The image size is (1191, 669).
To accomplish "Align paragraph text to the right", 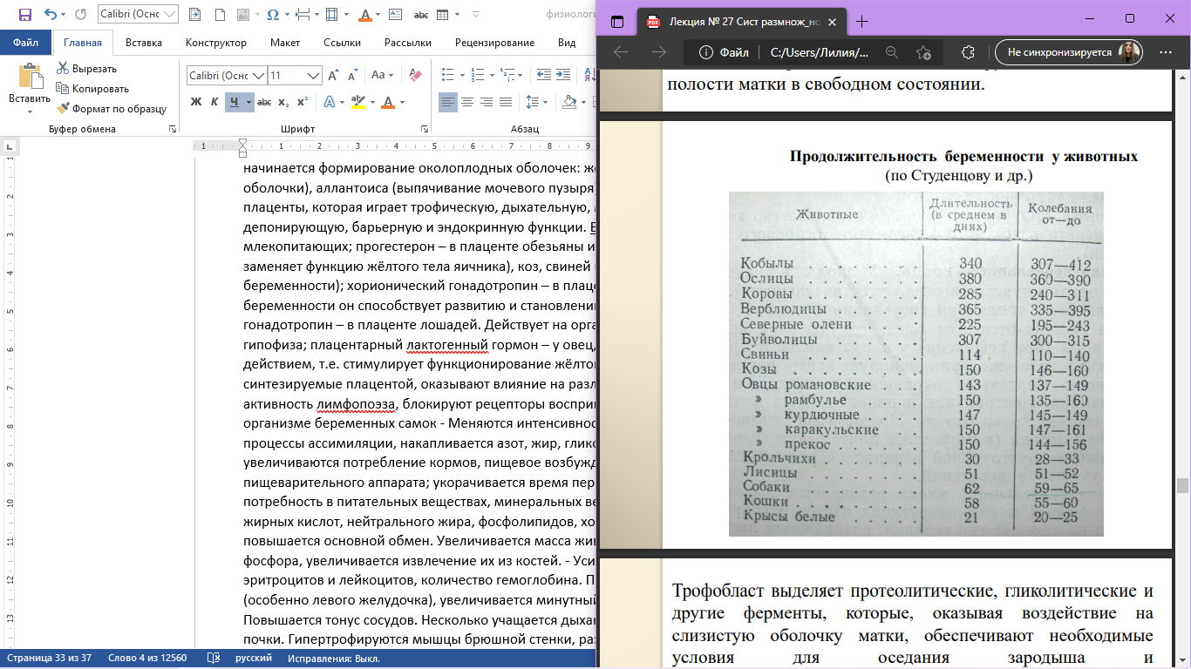I will coord(487,102).
